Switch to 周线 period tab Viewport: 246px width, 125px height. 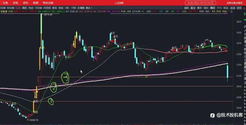coord(24,8)
